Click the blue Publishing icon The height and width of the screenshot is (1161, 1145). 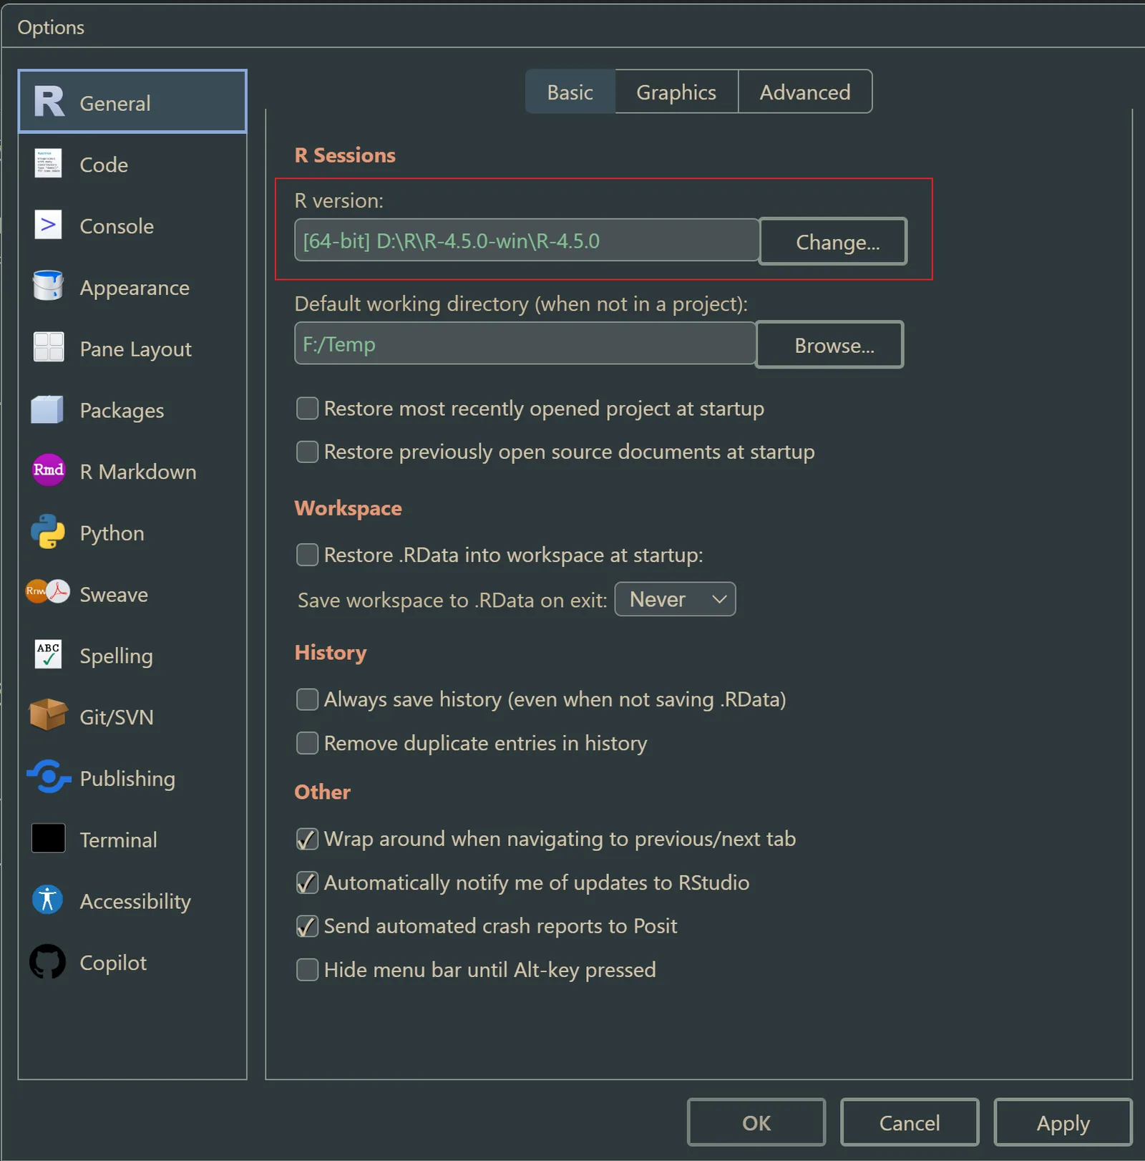click(49, 777)
